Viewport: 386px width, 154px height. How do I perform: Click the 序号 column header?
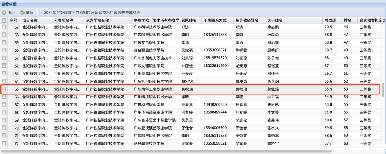[x=14, y=20]
